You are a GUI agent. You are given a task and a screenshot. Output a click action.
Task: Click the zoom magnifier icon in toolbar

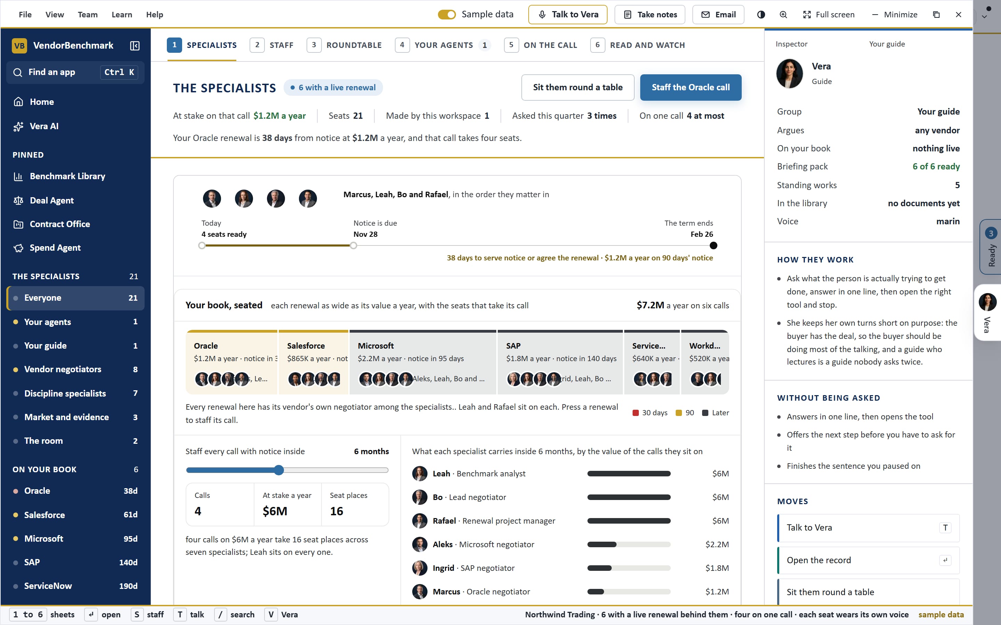pyautogui.click(x=783, y=15)
